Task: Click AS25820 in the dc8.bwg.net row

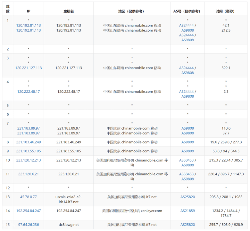Action: [x=188, y=225]
